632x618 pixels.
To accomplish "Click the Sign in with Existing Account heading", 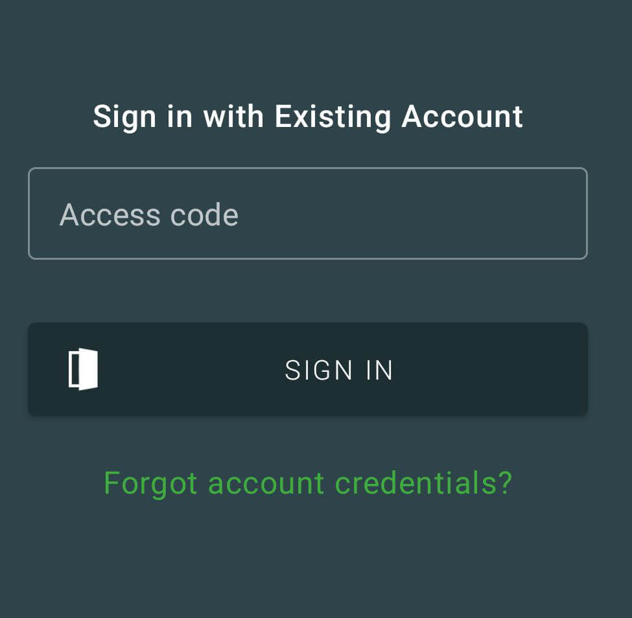I will 308,117.
